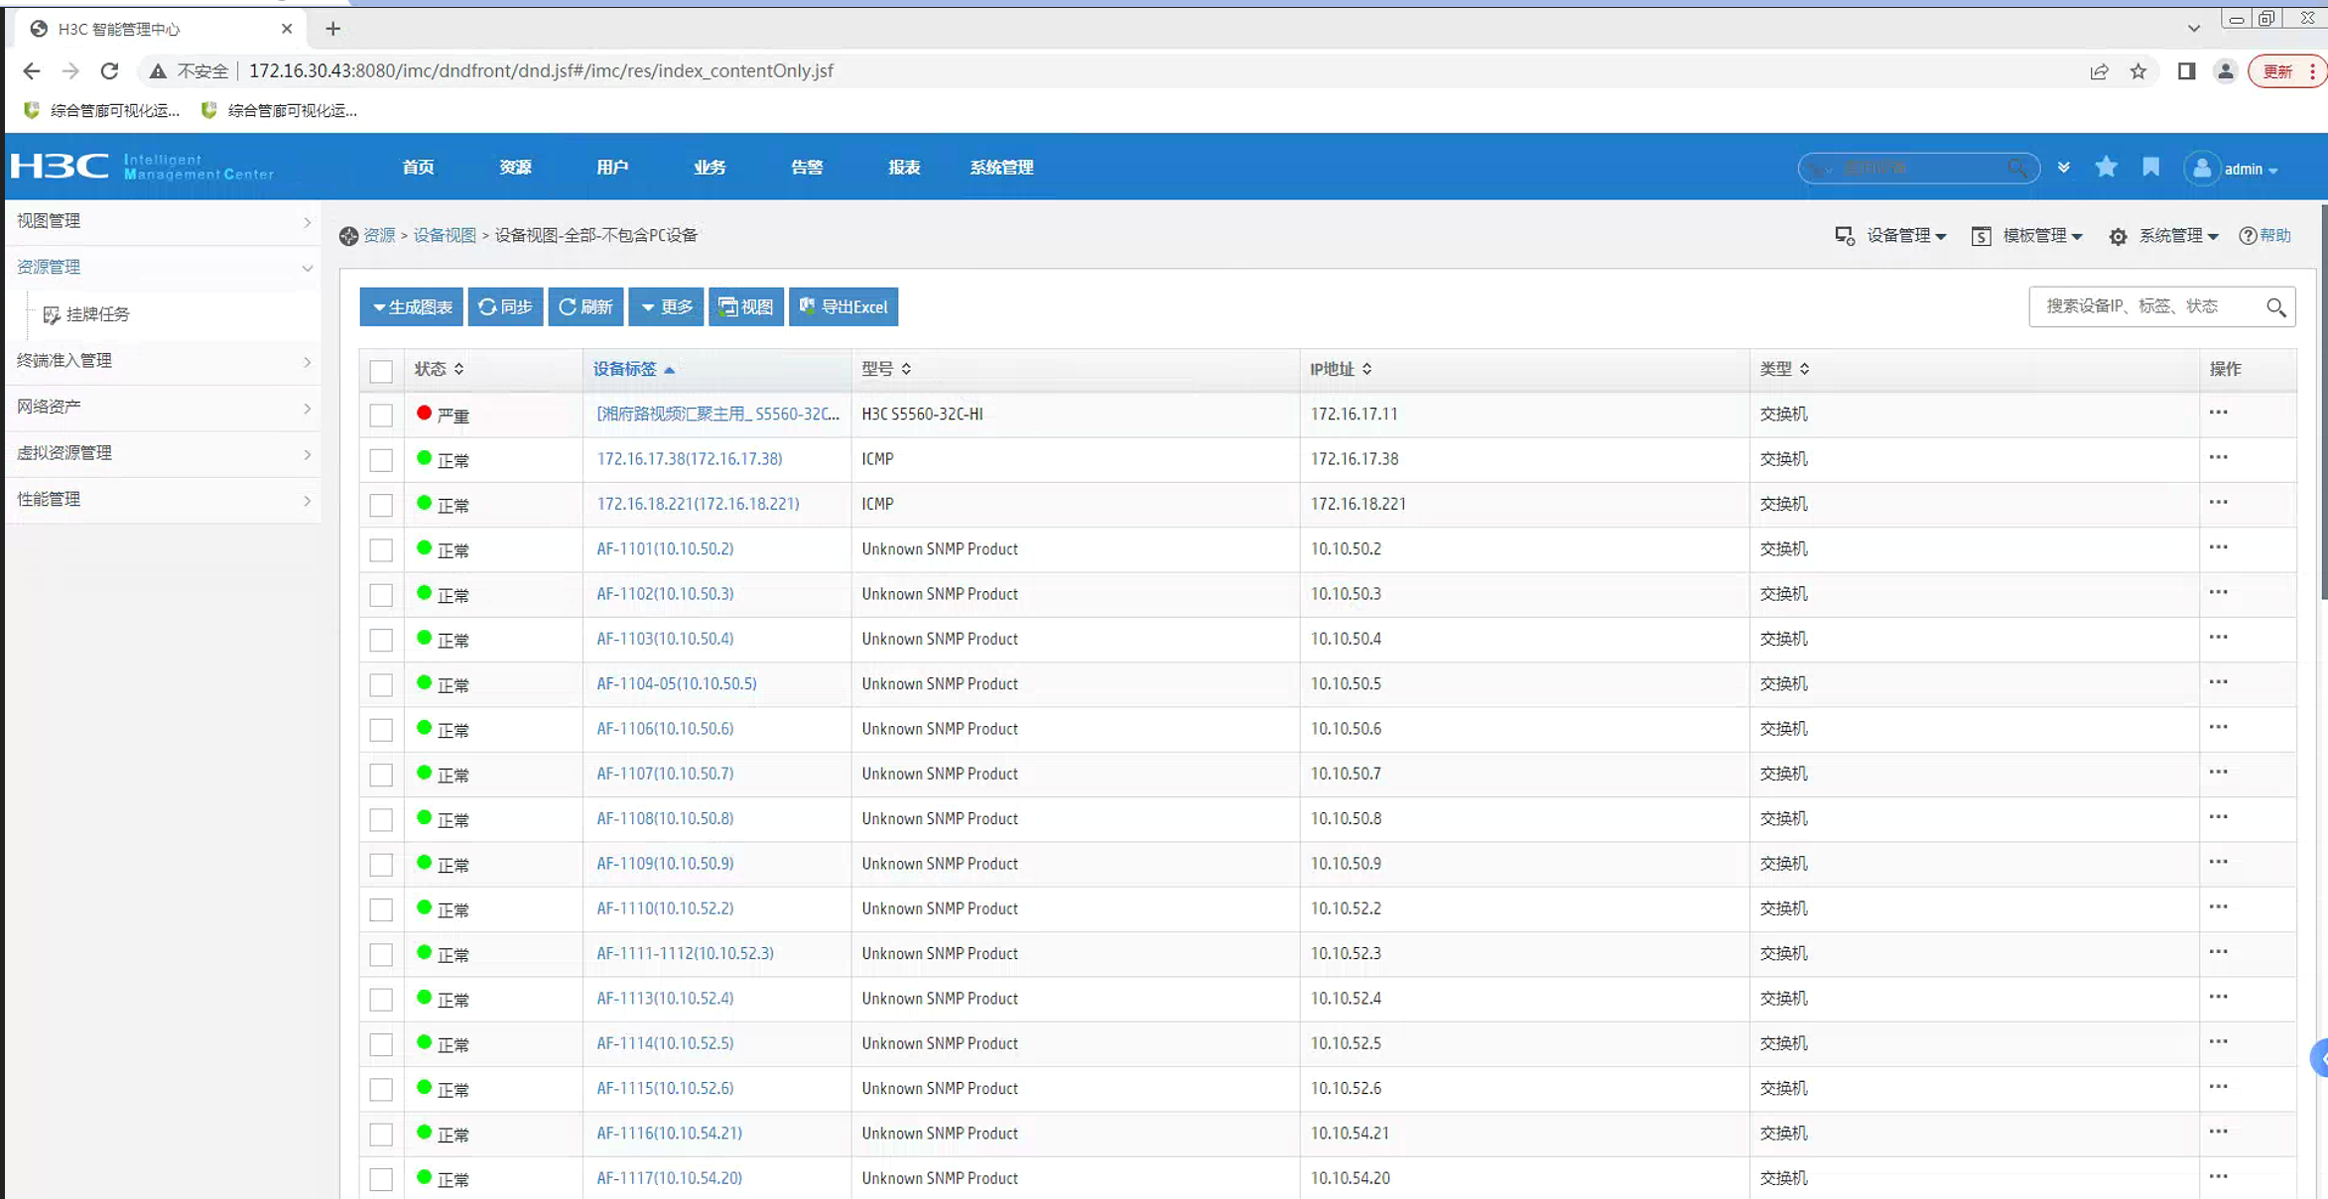
Task: Open the 生成图表 dropdown
Action: click(x=412, y=307)
